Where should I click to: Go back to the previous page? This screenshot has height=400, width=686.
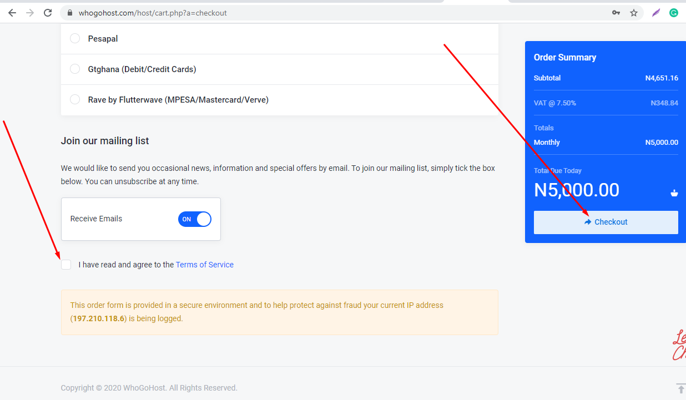[12, 13]
